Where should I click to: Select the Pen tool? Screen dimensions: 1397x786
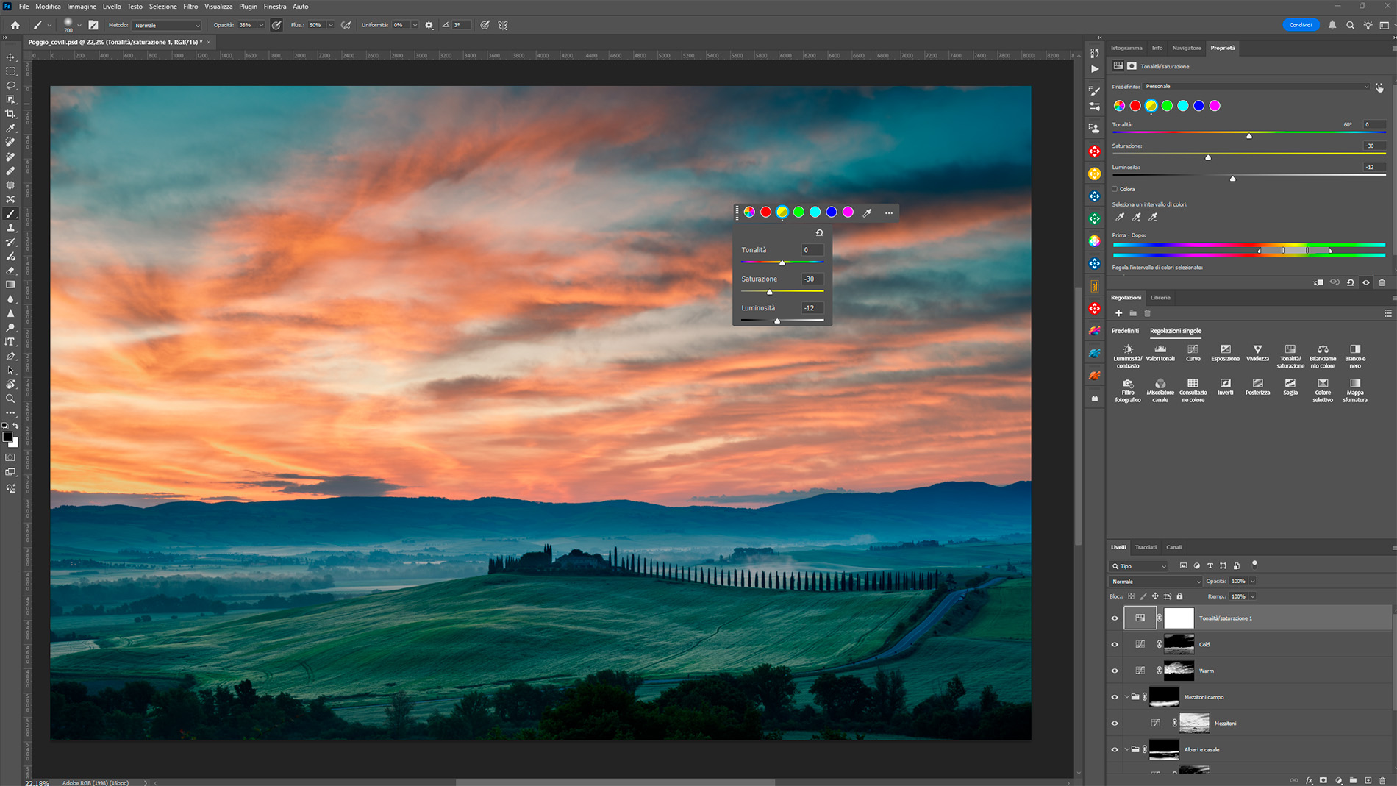coord(10,357)
